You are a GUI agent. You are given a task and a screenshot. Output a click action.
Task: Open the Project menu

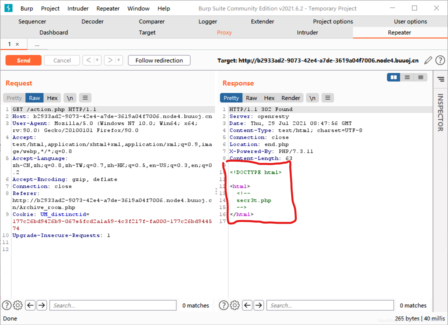(x=50, y=8)
